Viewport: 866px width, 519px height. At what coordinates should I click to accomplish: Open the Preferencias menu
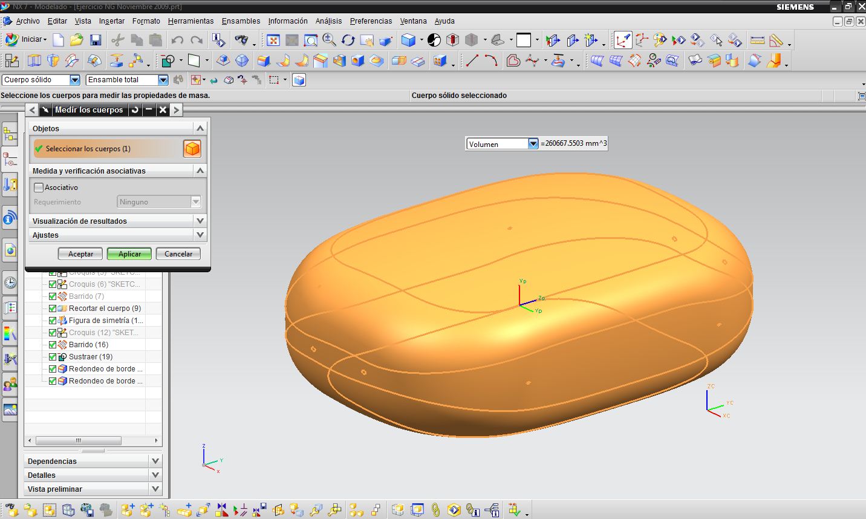(371, 21)
